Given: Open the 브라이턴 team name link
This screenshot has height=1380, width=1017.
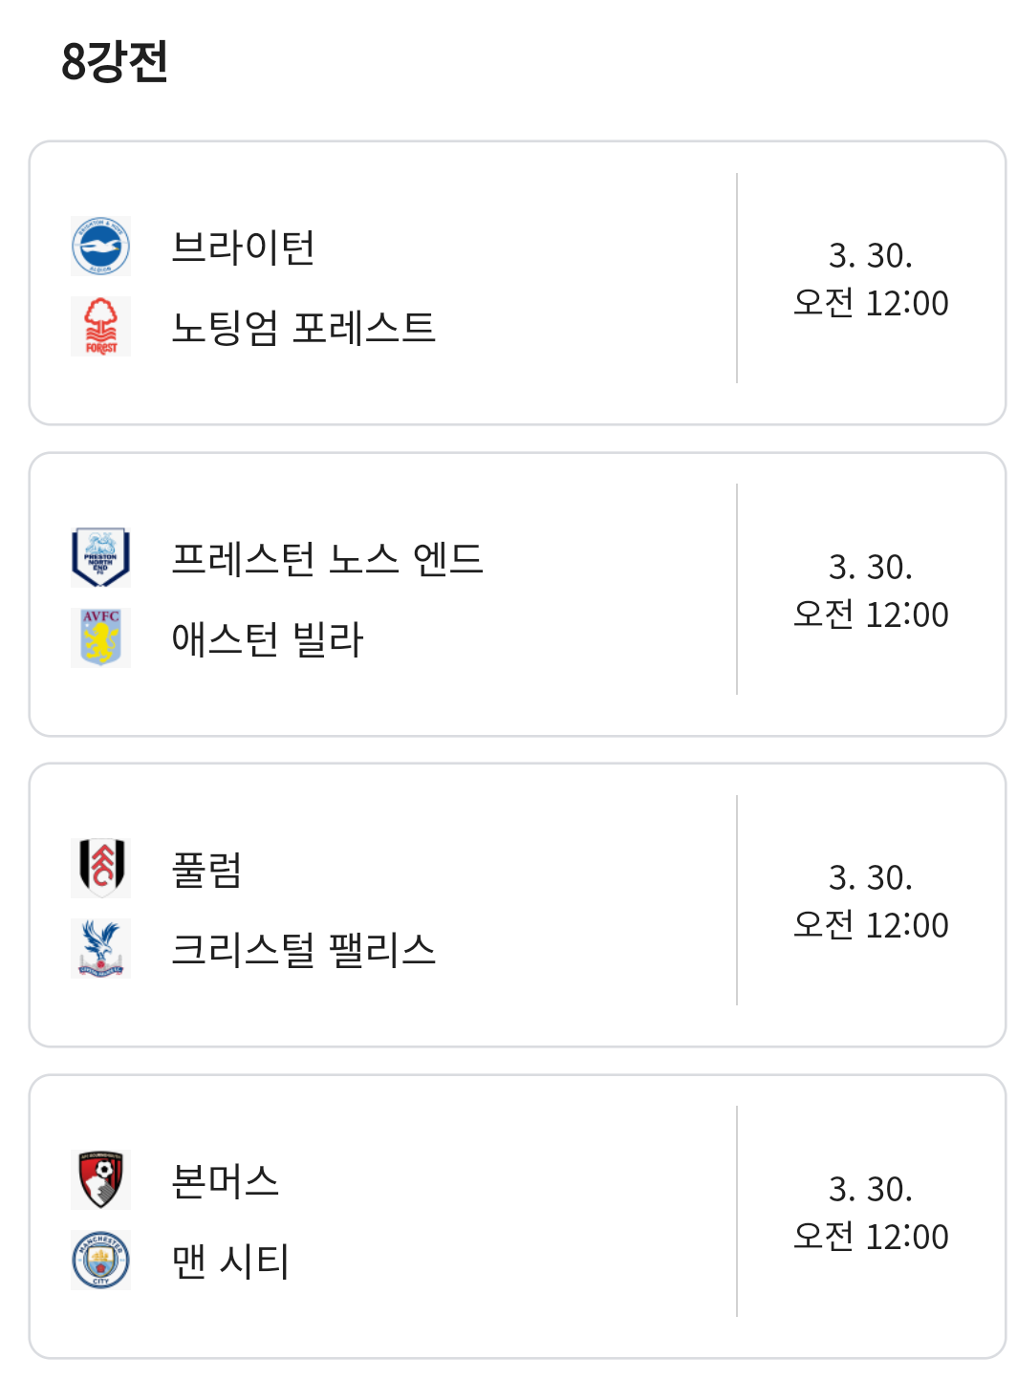Looking at the screenshot, I should (x=243, y=248).
